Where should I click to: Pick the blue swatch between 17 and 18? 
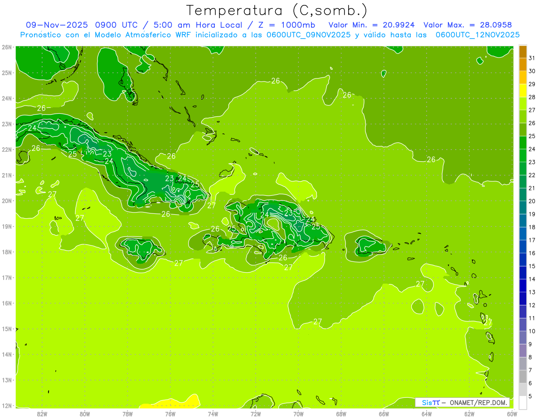point(523,234)
